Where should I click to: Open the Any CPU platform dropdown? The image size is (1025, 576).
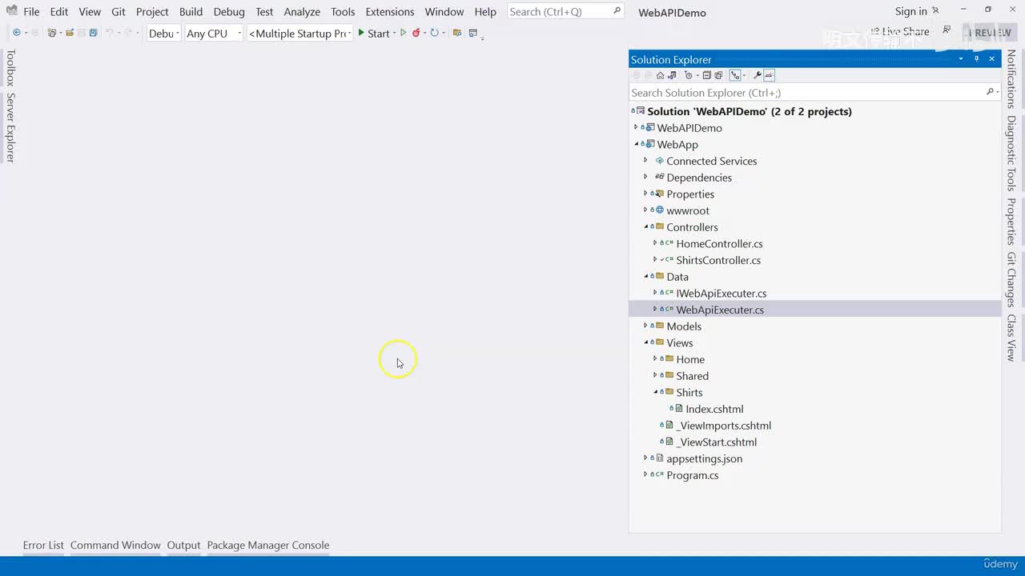click(x=213, y=34)
